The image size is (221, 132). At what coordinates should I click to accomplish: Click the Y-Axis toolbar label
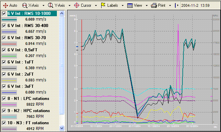click(60, 5)
